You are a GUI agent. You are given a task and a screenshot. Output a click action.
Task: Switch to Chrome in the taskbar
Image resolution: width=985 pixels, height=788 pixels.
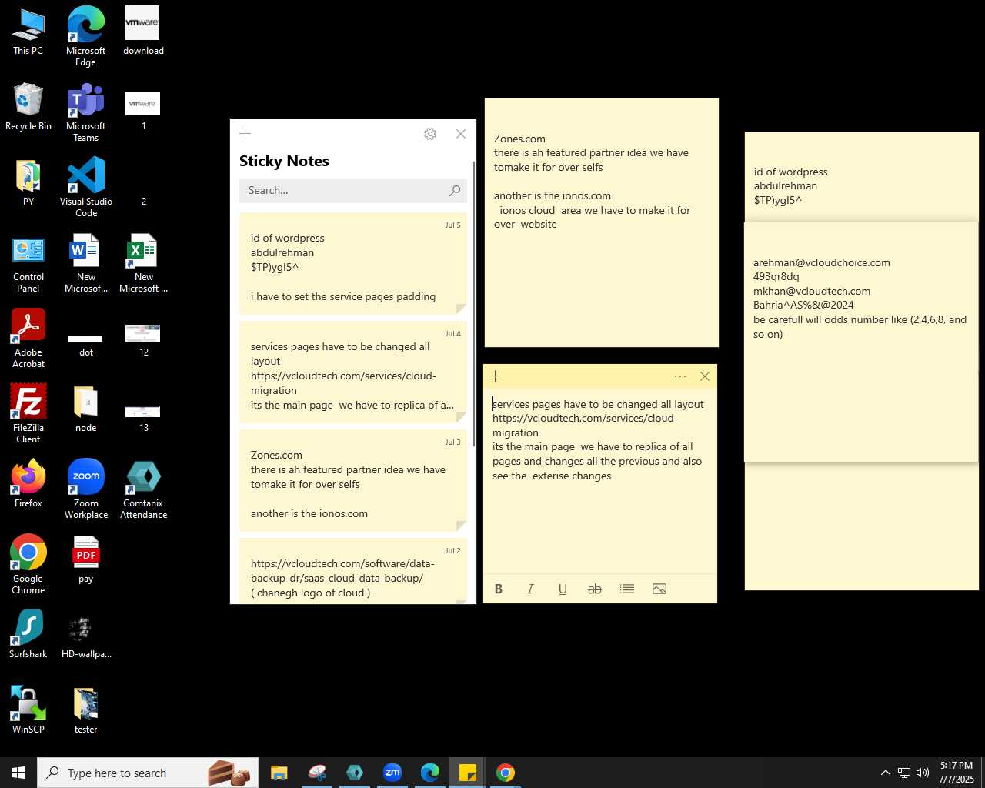[x=506, y=773]
